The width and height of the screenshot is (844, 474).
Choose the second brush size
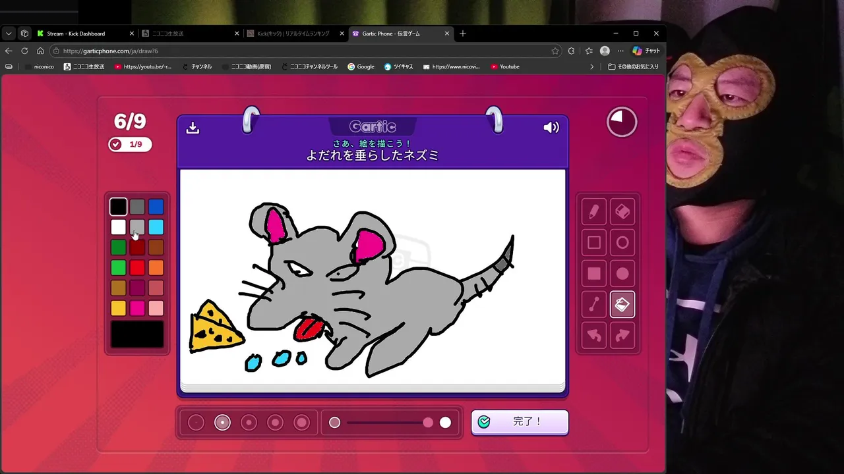(222, 423)
